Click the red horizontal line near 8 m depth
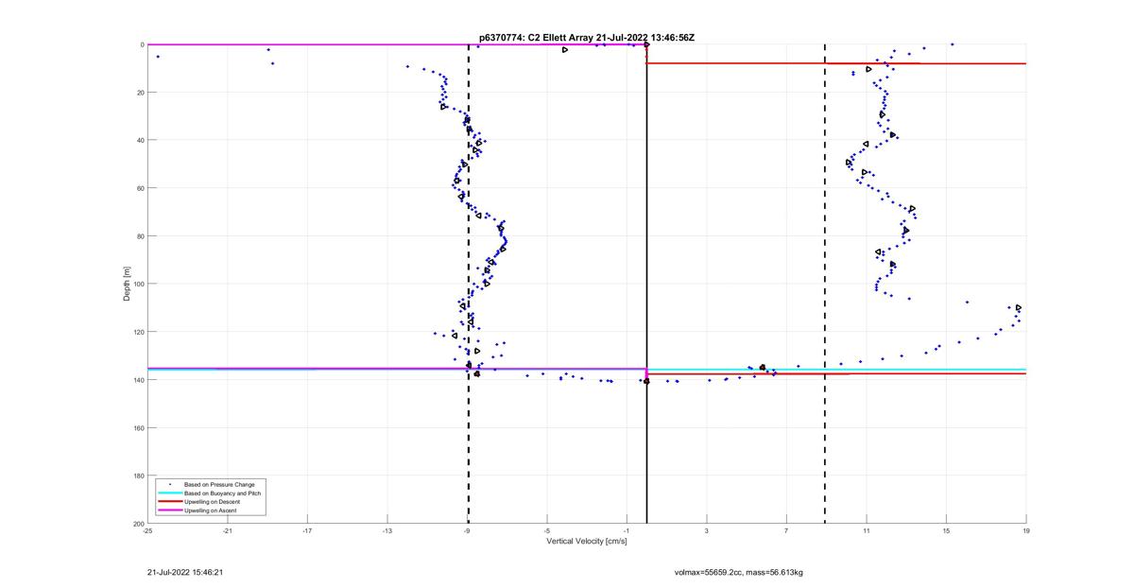The height and width of the screenshot is (588, 1134). click(836, 63)
